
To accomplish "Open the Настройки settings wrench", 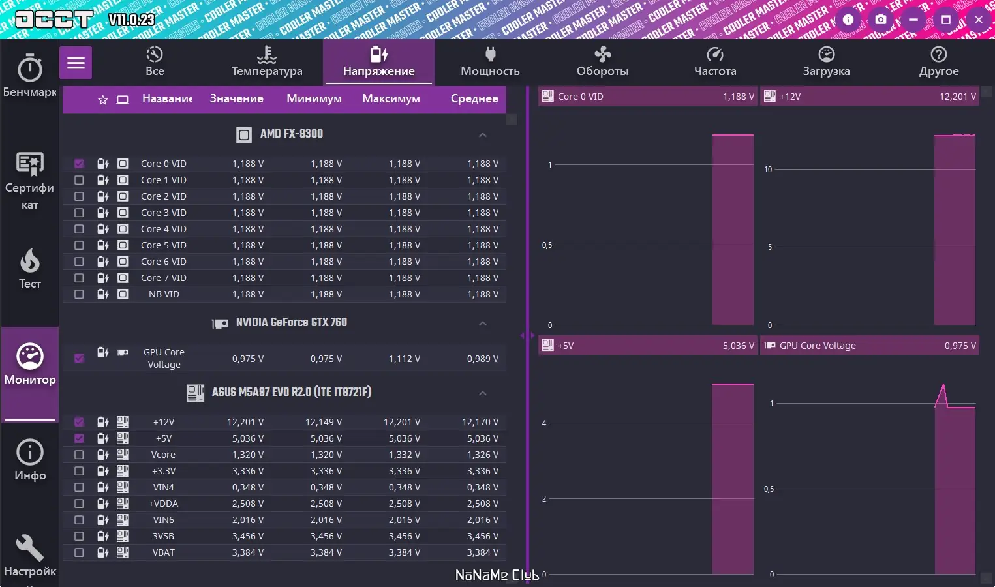I will [x=30, y=556].
